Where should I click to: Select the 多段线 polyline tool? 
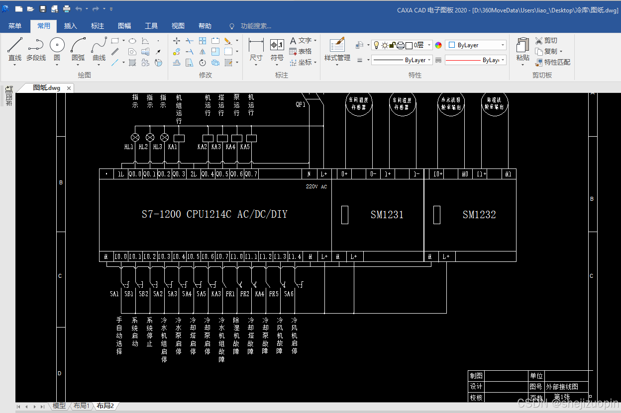[x=36, y=49]
